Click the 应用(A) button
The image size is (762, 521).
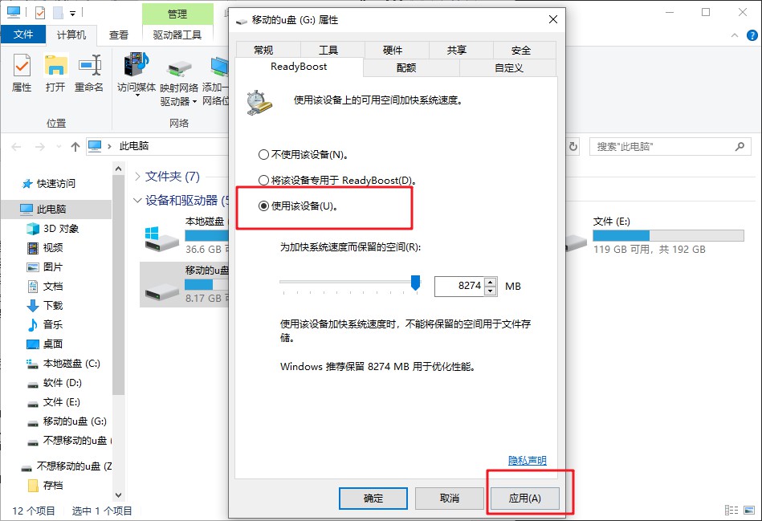524,499
